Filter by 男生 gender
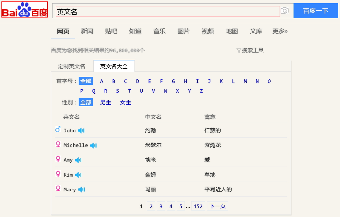This screenshot has height=217, width=340. [x=105, y=103]
